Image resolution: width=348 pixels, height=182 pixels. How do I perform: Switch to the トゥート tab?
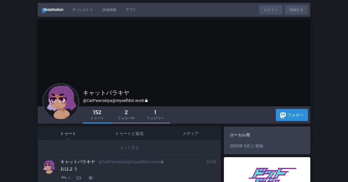pos(68,133)
